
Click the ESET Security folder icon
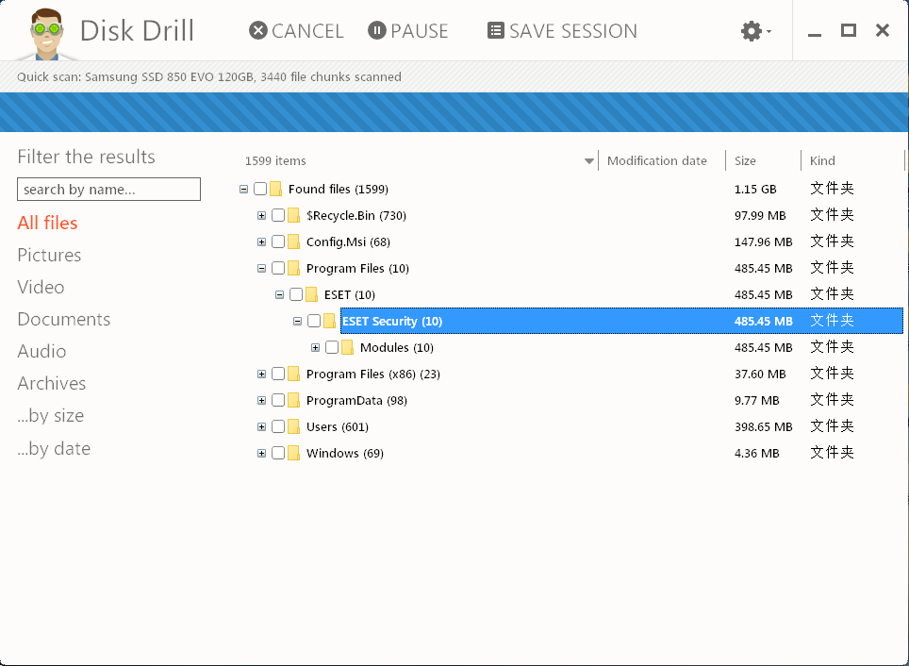coord(330,320)
